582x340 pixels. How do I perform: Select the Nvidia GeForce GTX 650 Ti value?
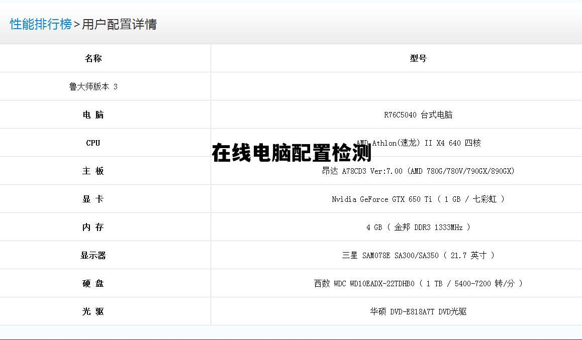pos(418,199)
